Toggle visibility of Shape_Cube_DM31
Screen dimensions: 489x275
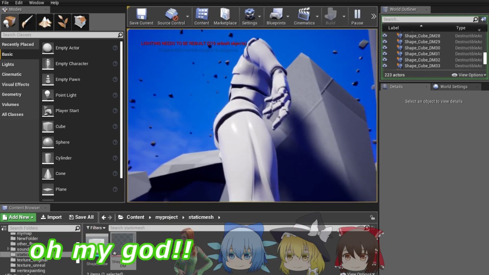point(385,54)
